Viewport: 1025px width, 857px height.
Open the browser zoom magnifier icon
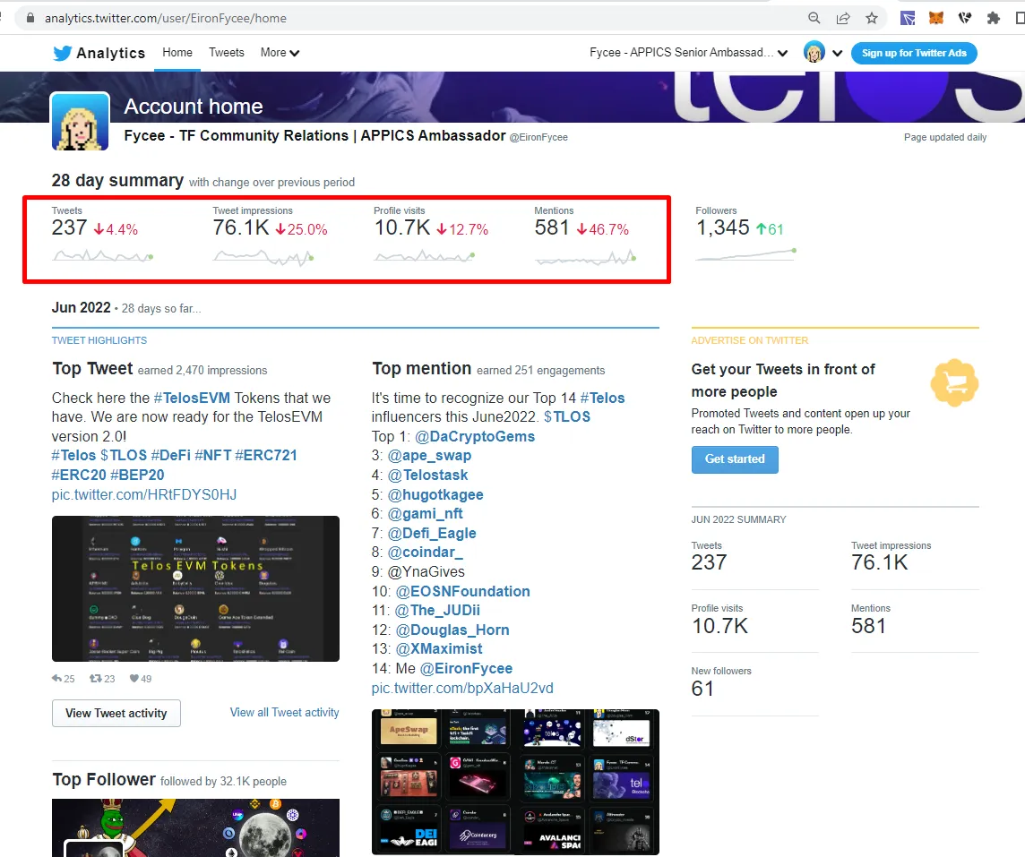coord(814,18)
